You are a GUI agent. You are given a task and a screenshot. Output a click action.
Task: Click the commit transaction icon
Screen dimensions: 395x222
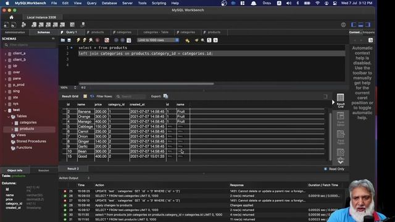(116, 40)
